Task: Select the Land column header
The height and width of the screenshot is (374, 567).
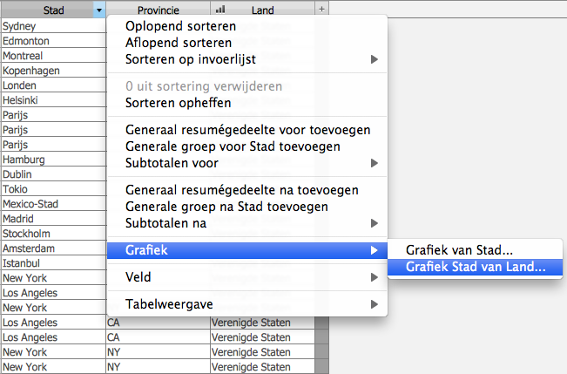Action: (x=262, y=10)
